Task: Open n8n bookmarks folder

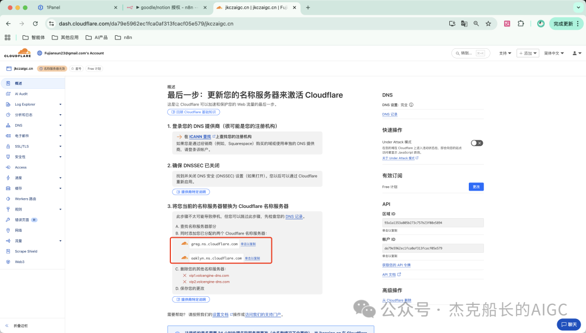Action: pos(123,37)
